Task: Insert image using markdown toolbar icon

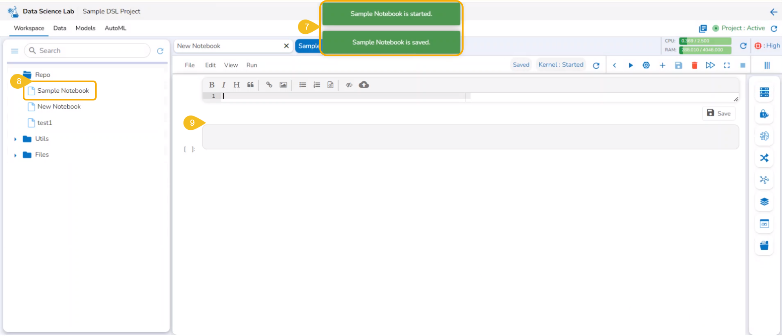Action: (x=283, y=85)
